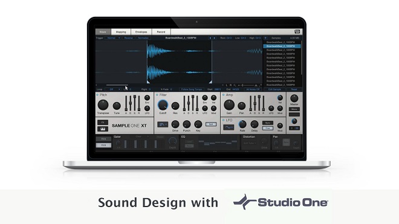Screen dimensions: 399x224
Task: Switch to the Record tab
Action: point(161,32)
